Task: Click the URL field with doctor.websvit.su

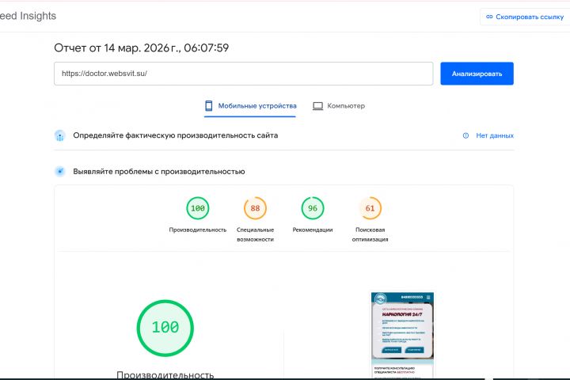Action: 244,74
